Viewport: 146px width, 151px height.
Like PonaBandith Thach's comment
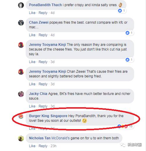pos(32,13)
